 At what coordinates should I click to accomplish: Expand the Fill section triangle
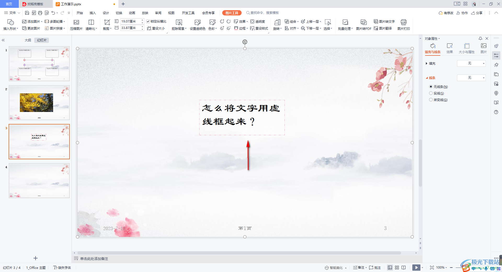pos(426,63)
